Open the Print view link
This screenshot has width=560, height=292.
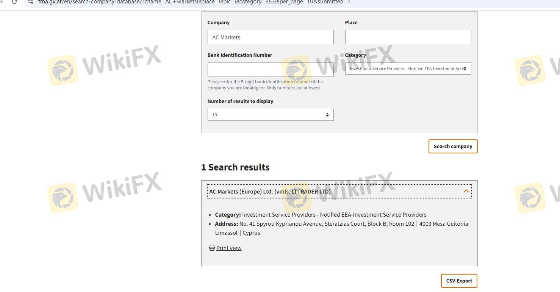pos(229,248)
